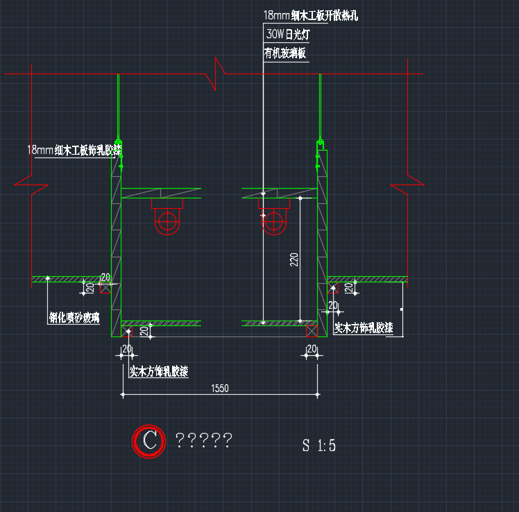Viewport: 519px width, 512px height.
Task: Click the 实木方饰乳胶漆 label above the 1550 dimension
Action: click(159, 371)
